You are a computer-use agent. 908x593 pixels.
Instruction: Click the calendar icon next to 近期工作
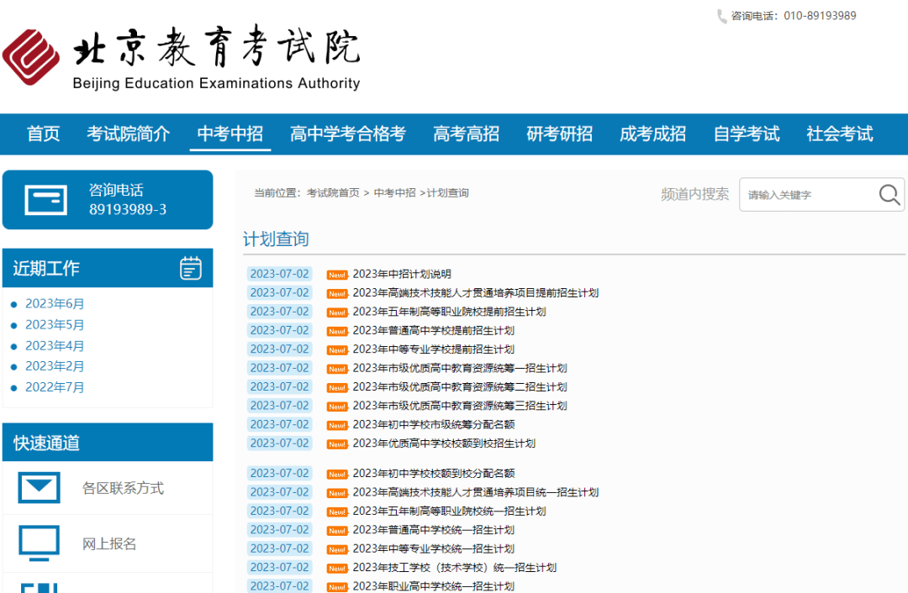(x=191, y=268)
